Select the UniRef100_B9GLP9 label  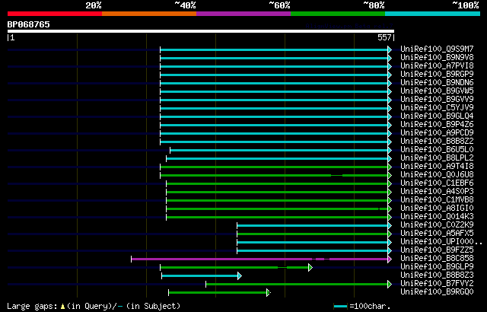(x=437, y=267)
